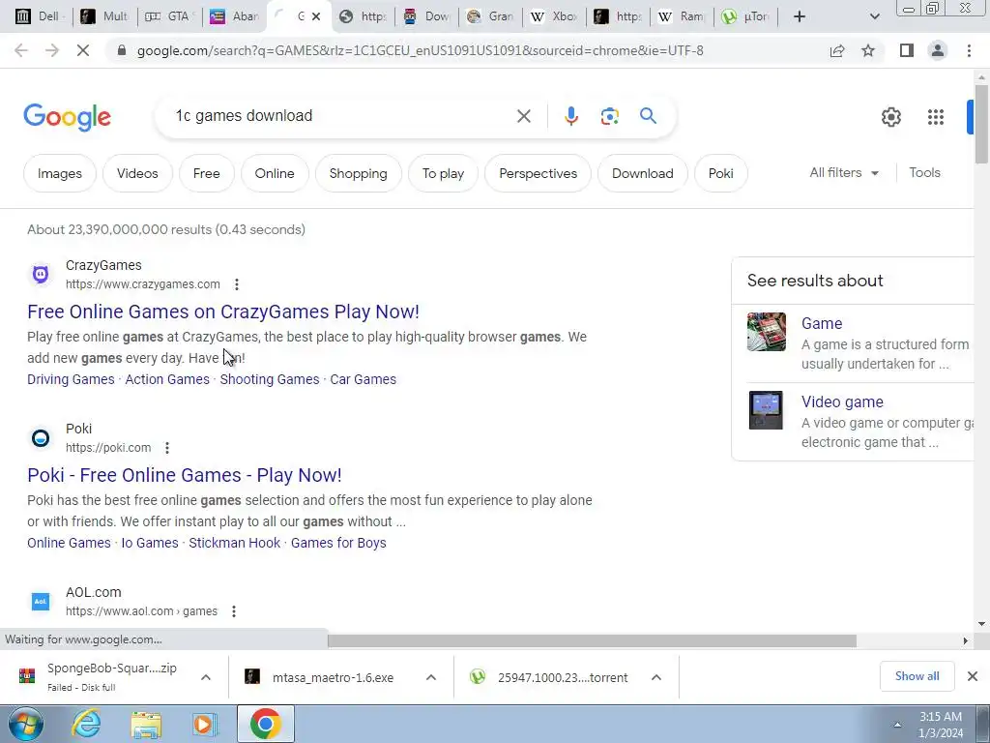The height and width of the screenshot is (743, 990).
Task: Bookmark this page with the star
Action: [868, 50]
